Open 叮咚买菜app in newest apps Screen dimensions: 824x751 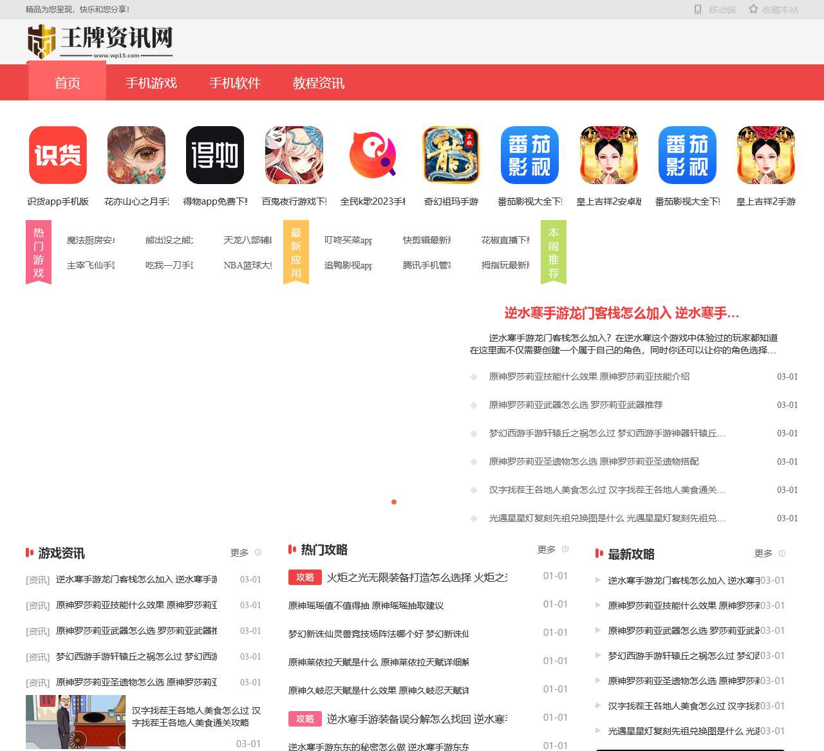[348, 240]
